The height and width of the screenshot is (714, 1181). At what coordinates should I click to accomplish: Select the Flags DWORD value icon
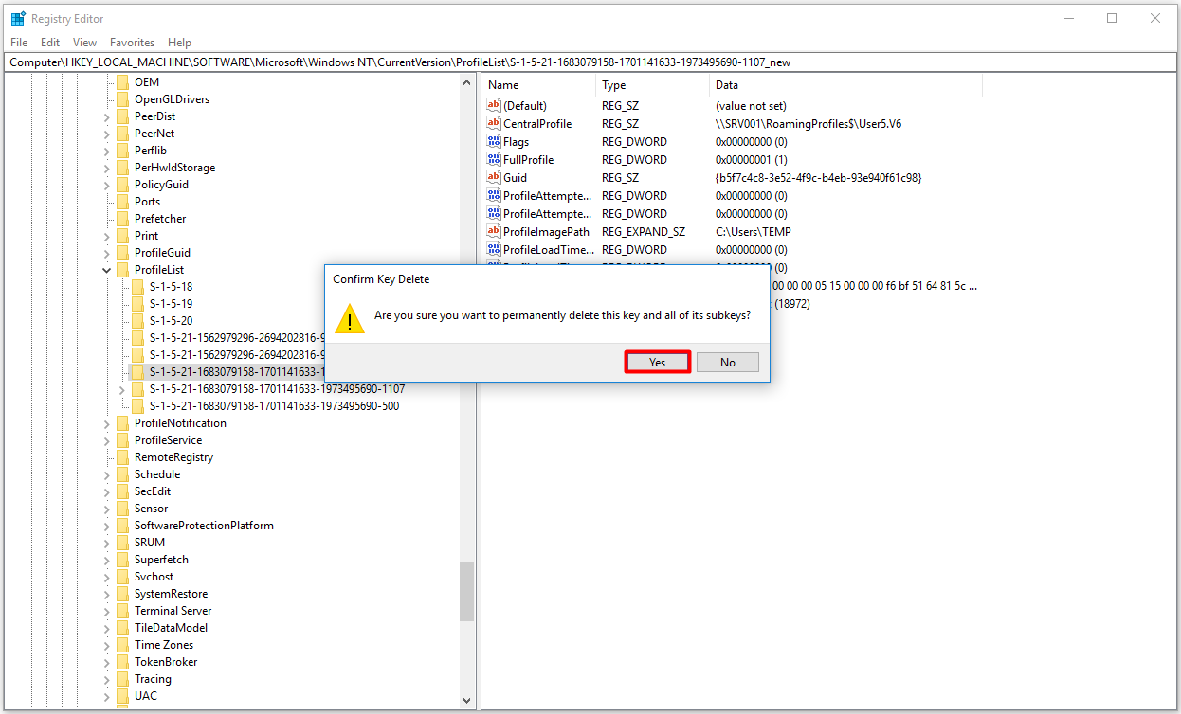pyautogui.click(x=493, y=142)
